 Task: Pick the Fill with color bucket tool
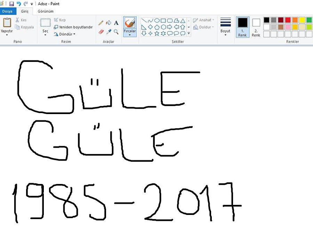click(x=109, y=23)
